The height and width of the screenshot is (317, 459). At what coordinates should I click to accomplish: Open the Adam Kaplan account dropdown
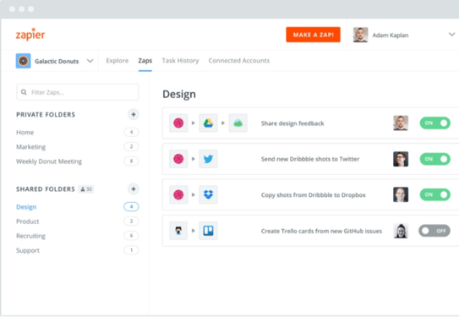[x=451, y=35]
